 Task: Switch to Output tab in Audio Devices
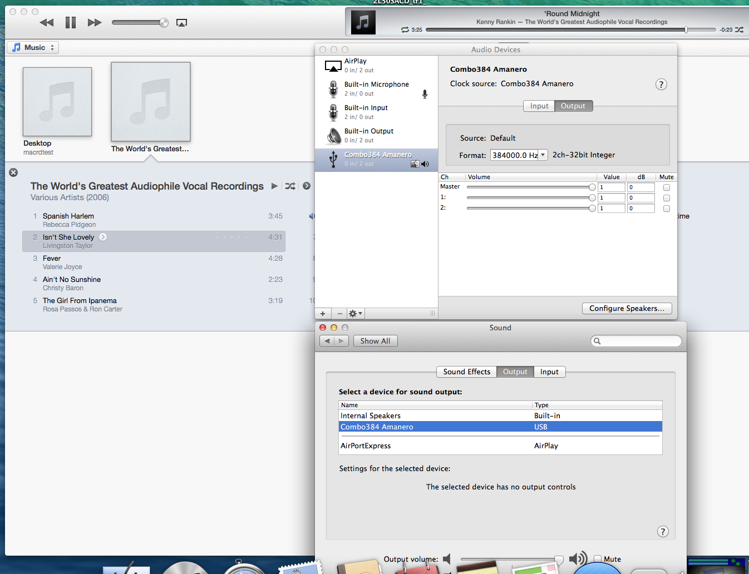573,106
